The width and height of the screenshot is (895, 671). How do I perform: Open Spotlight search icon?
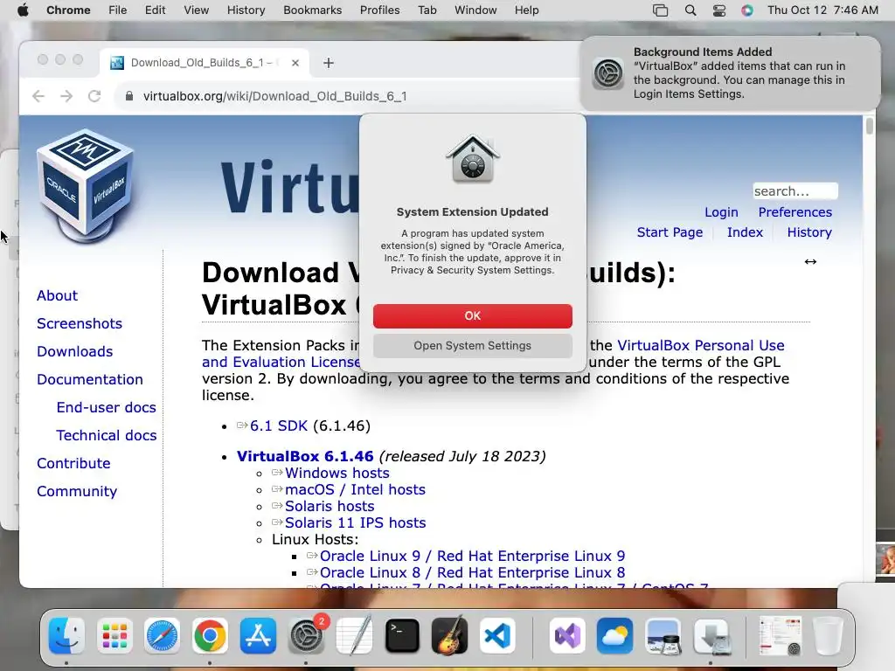click(690, 10)
